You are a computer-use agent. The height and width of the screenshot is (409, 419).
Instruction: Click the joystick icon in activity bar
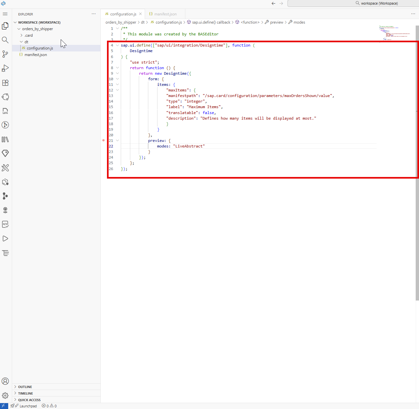click(5, 210)
